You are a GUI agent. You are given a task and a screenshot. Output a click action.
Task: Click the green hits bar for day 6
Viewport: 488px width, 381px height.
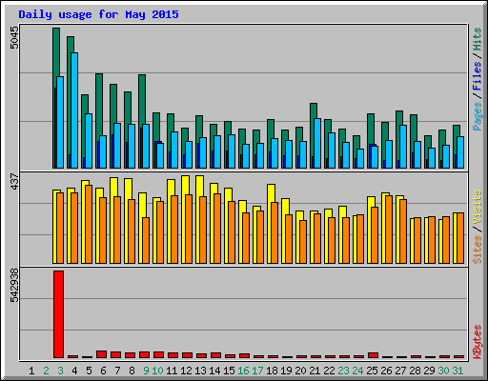[99, 105]
